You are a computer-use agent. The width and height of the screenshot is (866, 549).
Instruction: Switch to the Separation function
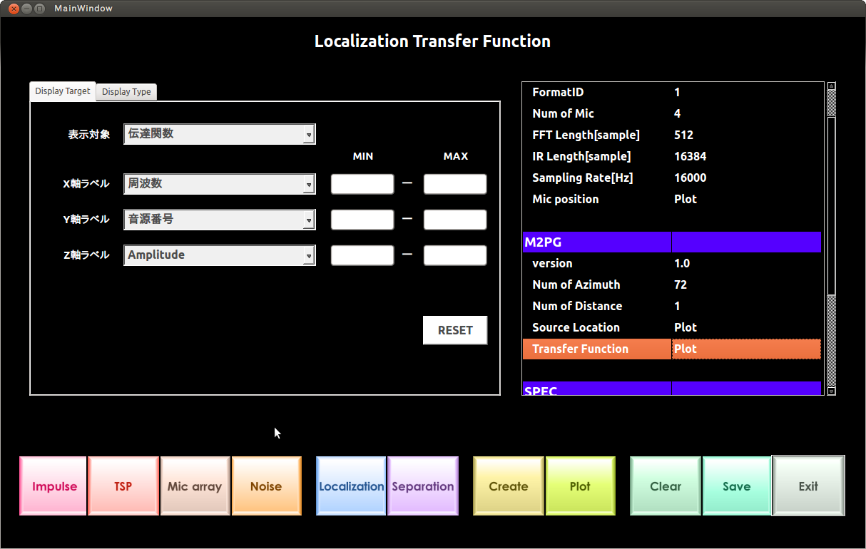click(422, 486)
